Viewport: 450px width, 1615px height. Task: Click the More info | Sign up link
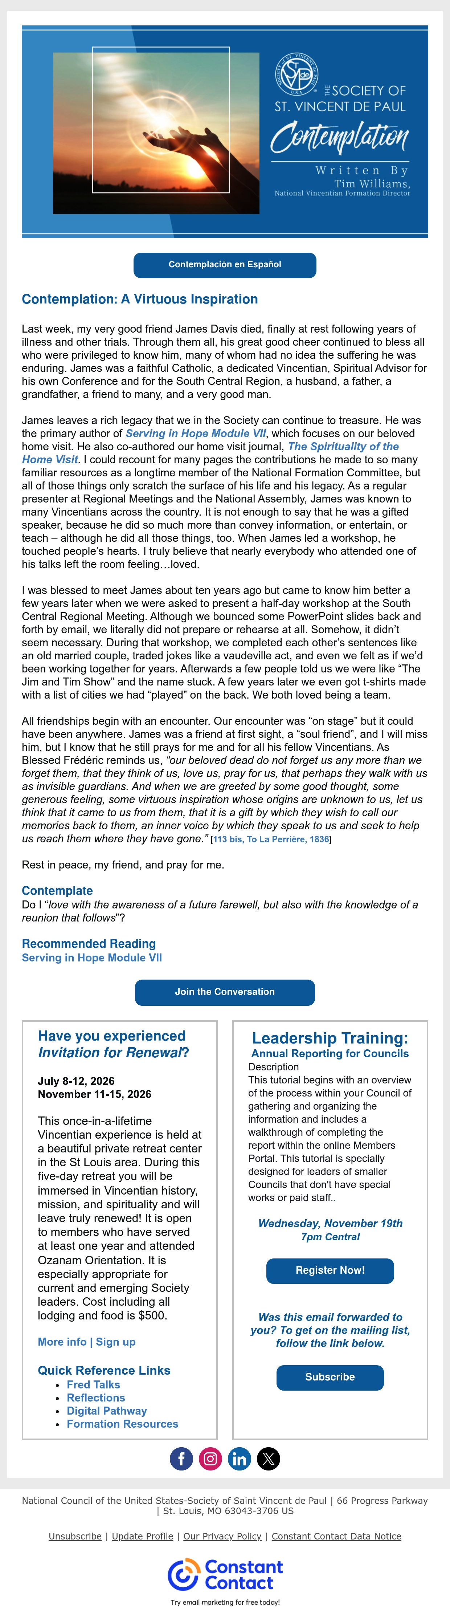click(86, 1342)
